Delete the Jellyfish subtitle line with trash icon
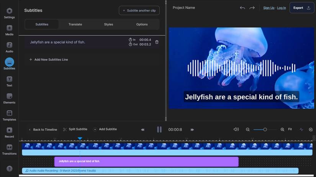This screenshot has height=177, width=316. point(157,42)
